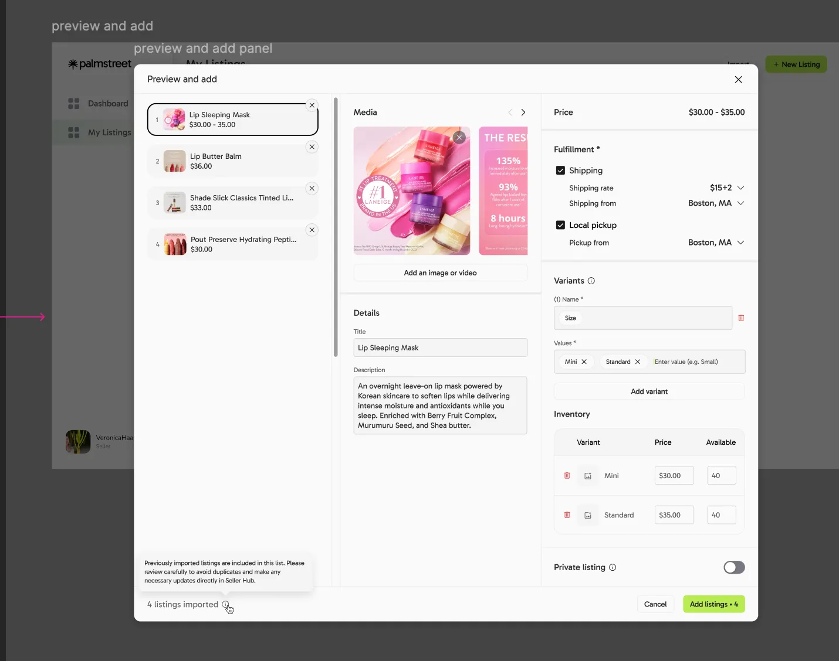
Task: Remove the first media image
Action: point(459,137)
